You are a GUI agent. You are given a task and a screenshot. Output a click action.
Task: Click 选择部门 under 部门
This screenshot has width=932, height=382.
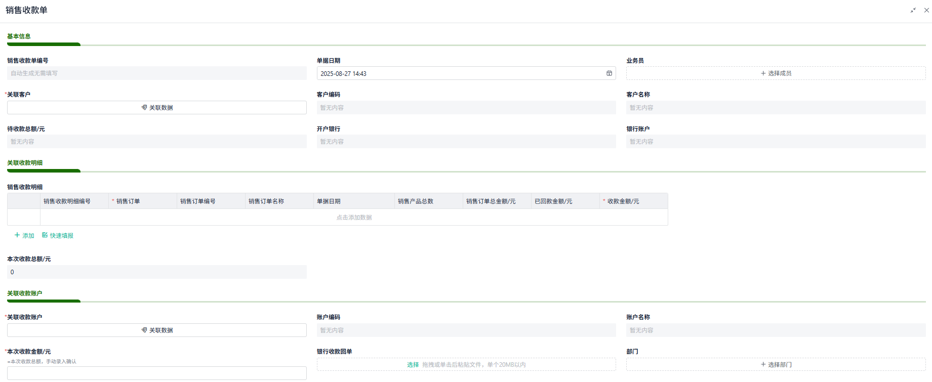(776, 364)
